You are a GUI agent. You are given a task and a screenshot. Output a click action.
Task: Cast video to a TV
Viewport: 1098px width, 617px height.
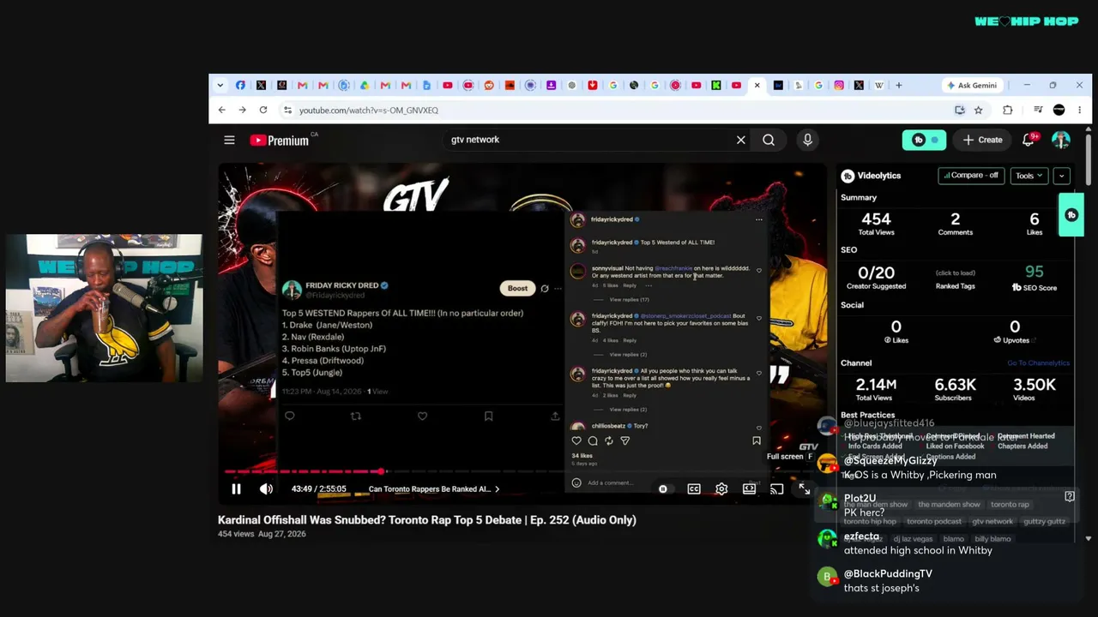pos(776,489)
